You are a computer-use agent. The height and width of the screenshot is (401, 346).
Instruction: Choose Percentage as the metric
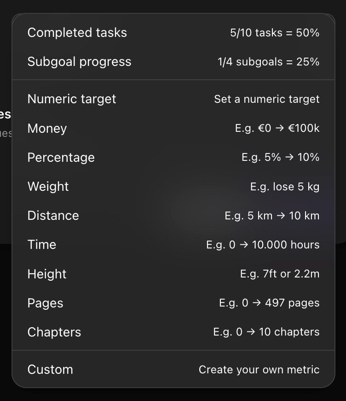[x=61, y=158]
